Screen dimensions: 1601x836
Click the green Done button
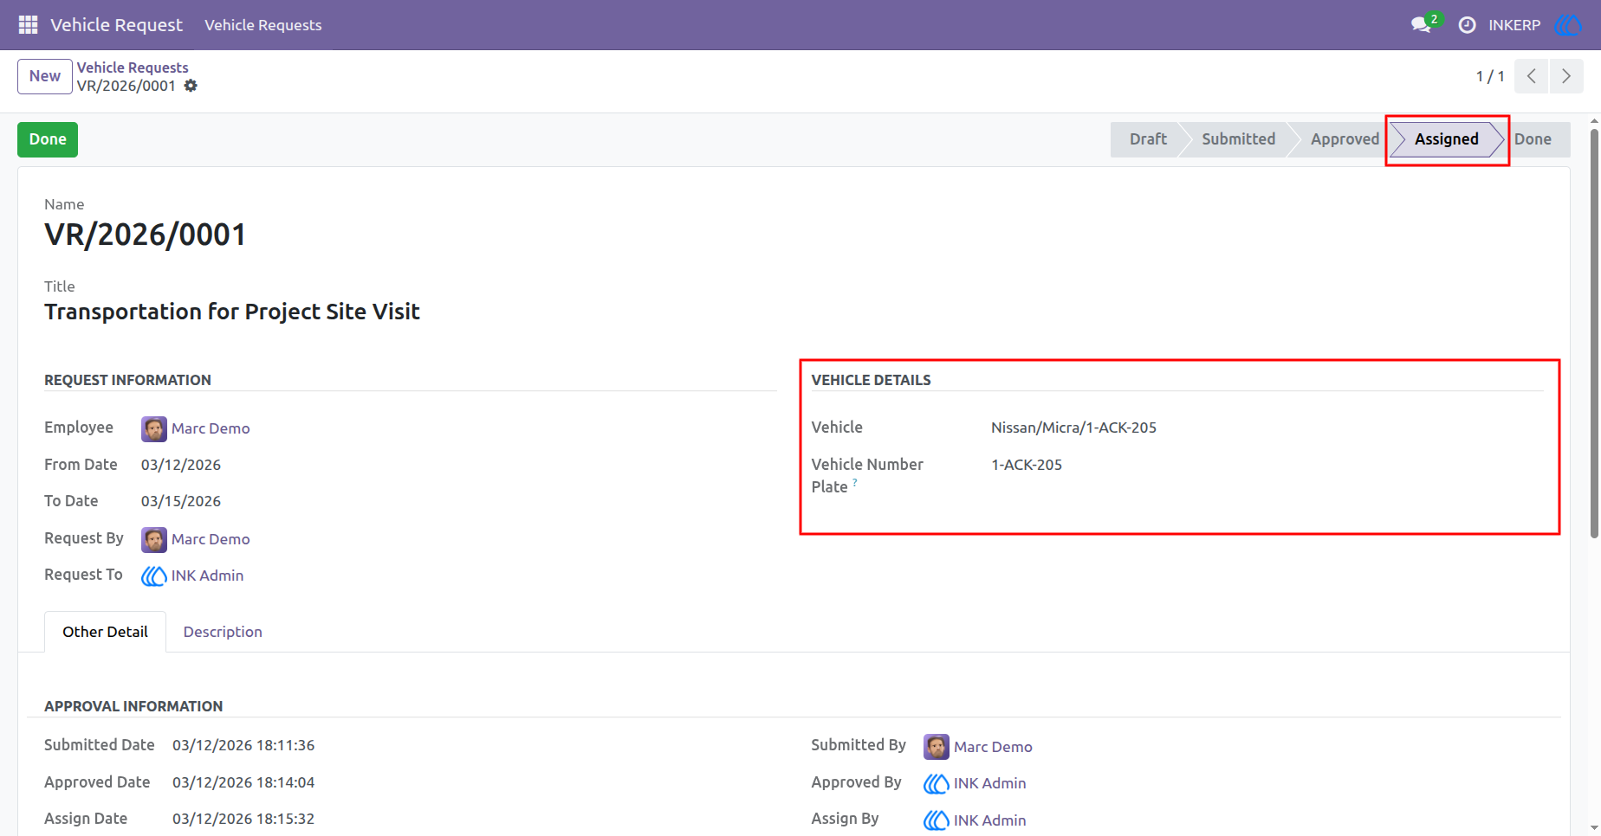tap(48, 139)
